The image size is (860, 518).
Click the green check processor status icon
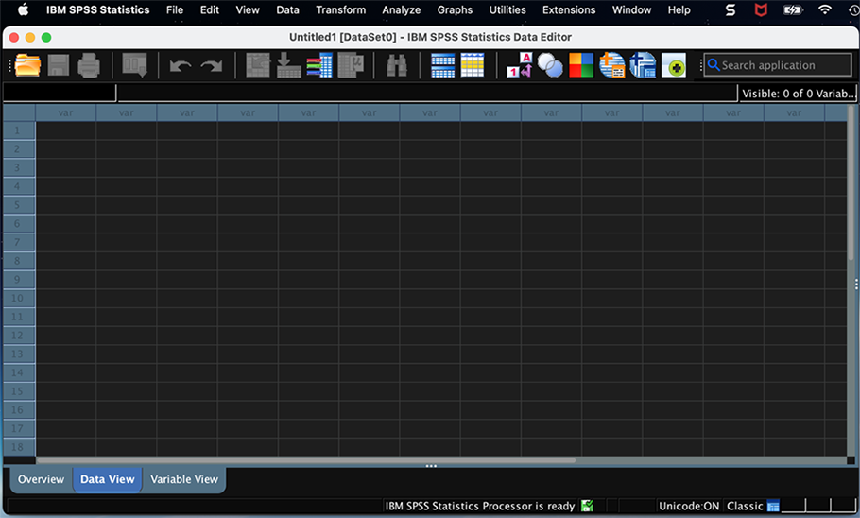[x=587, y=506]
